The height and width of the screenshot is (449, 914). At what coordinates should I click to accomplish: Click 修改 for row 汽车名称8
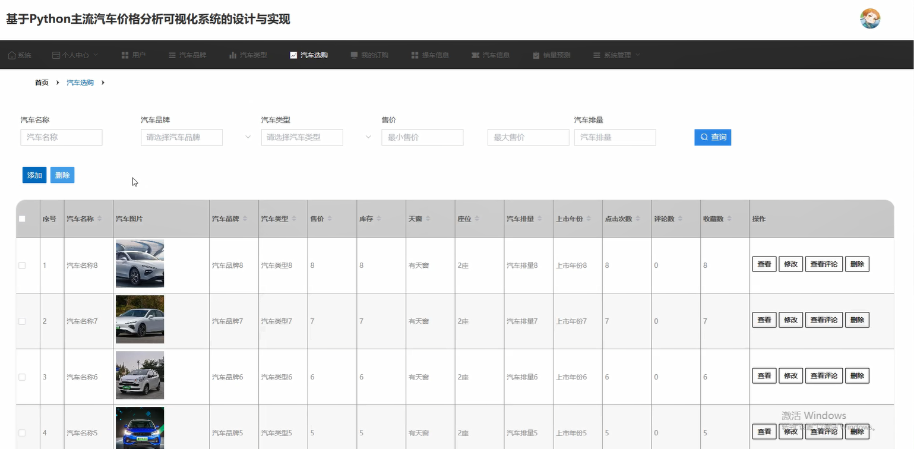pyautogui.click(x=790, y=264)
